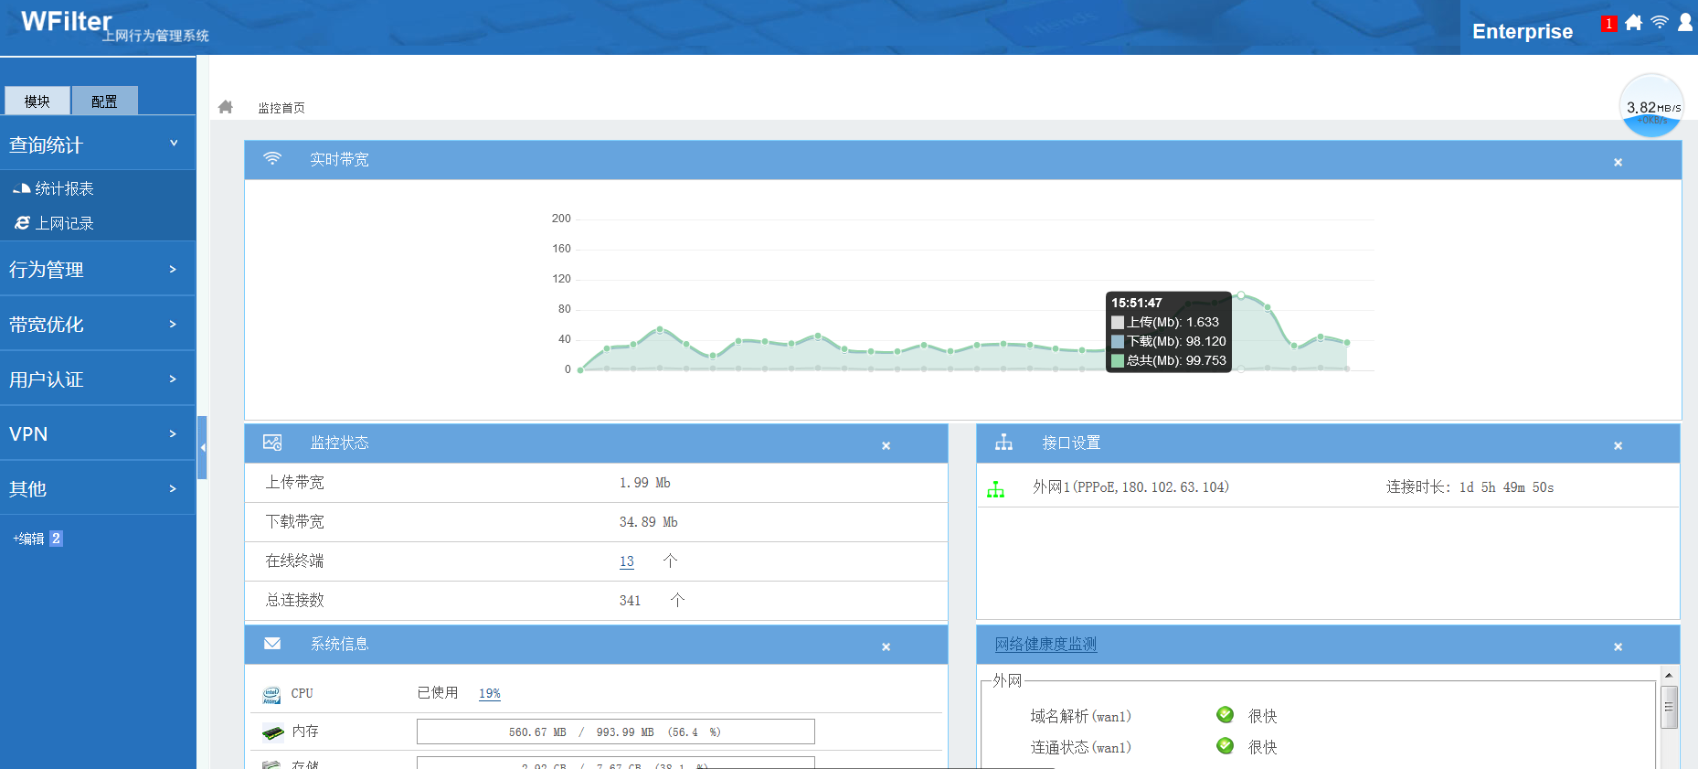The height and width of the screenshot is (769, 1698).
Task: Click the online terminals count 13 link
Action: (626, 561)
